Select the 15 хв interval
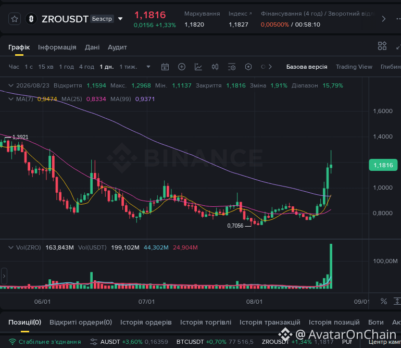 tap(46, 67)
